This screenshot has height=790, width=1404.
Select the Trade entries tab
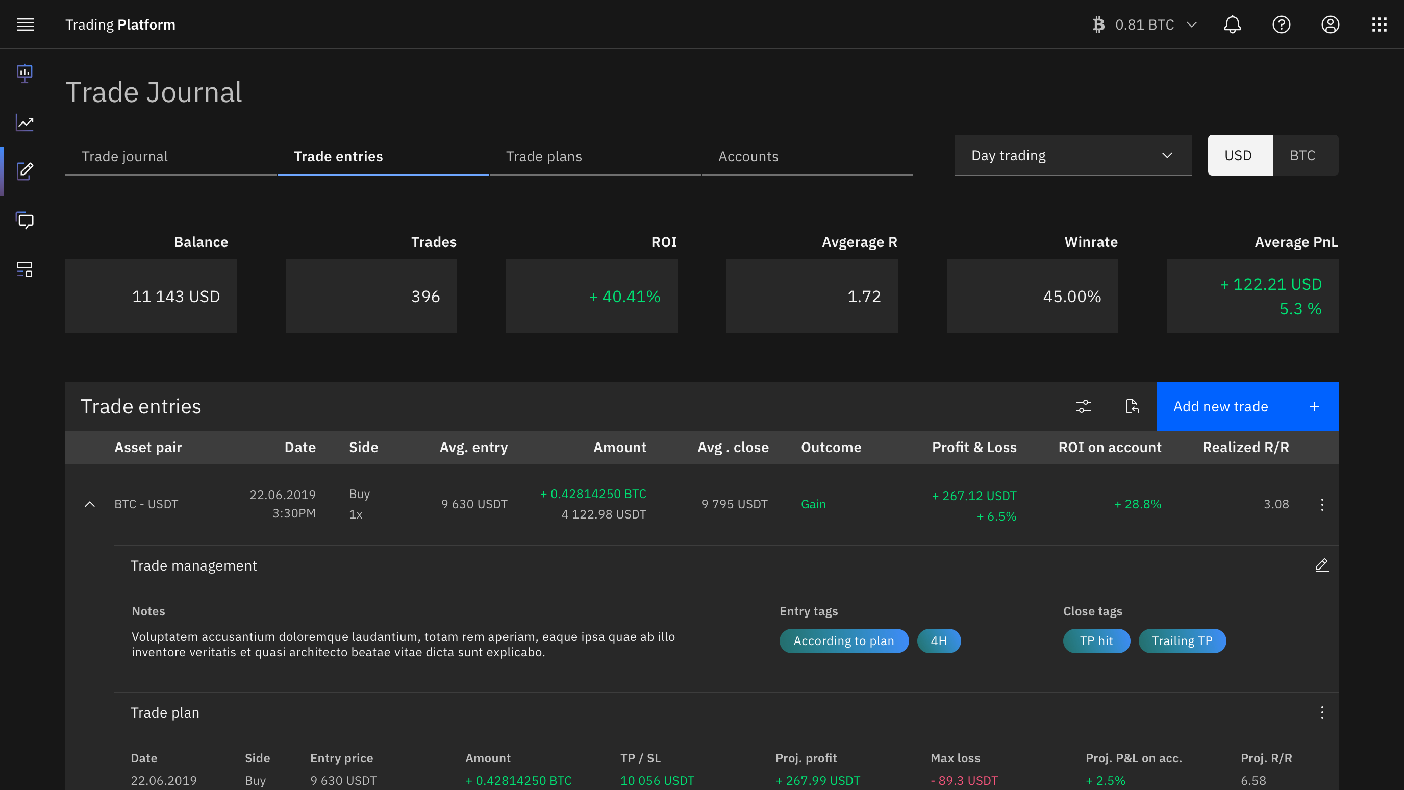tap(383, 157)
